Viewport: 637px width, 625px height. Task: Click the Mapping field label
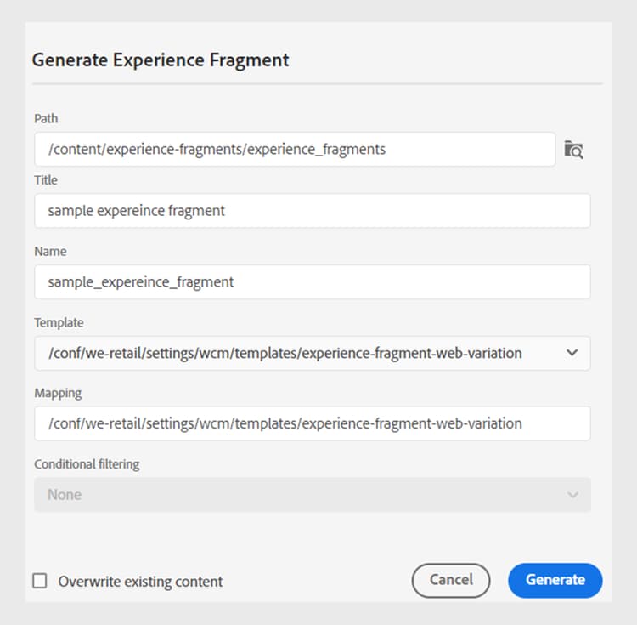click(58, 394)
